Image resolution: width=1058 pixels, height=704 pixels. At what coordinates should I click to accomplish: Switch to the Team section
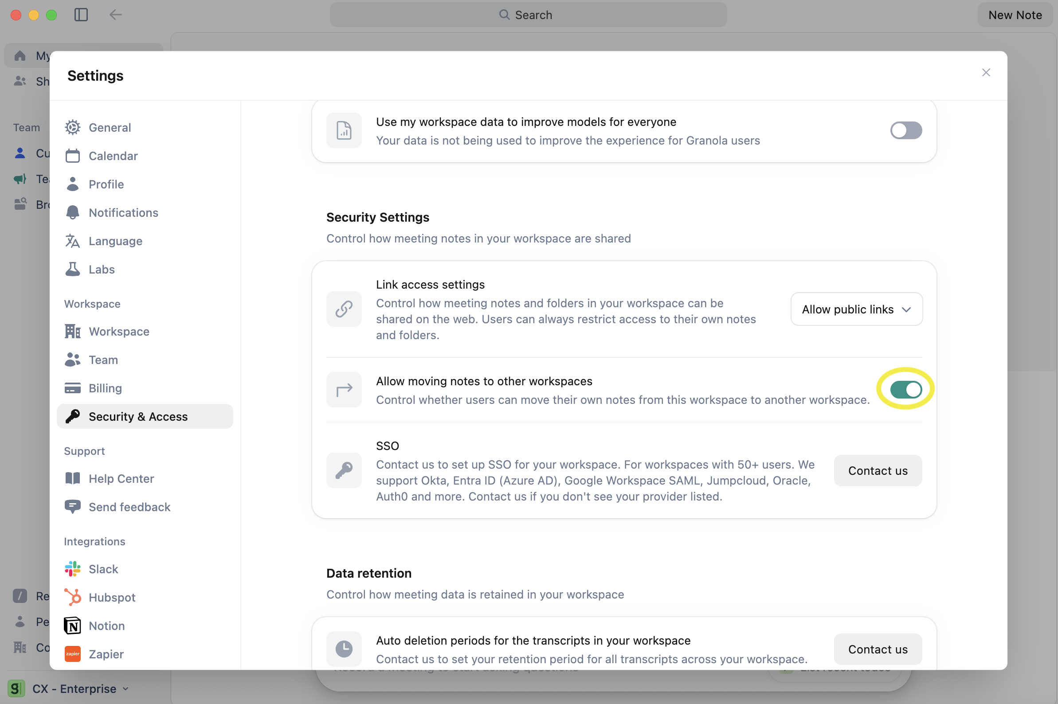click(x=103, y=360)
